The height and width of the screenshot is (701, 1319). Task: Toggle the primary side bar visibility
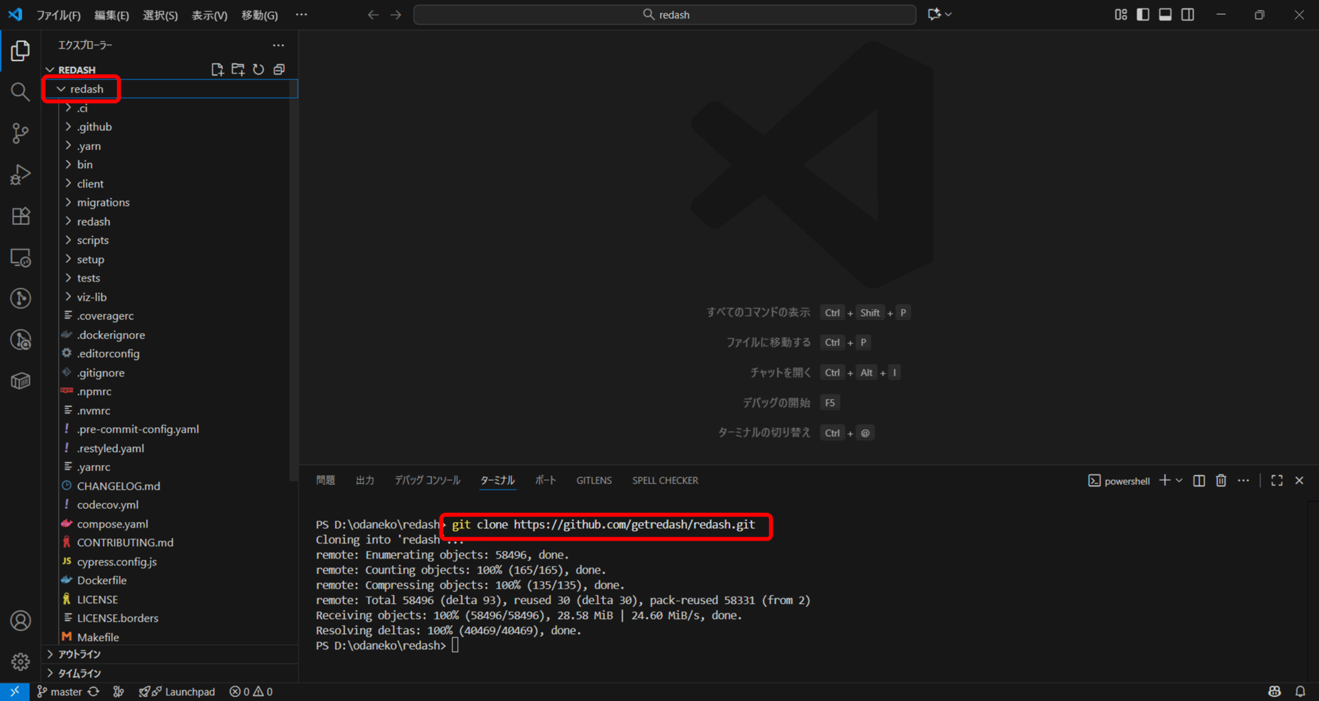[1143, 15]
